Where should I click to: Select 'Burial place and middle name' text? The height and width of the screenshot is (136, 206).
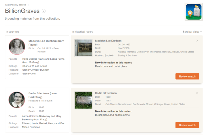(112, 115)
